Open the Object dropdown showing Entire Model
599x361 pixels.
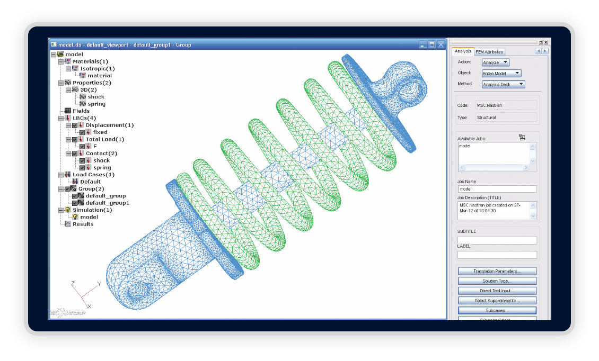click(501, 73)
